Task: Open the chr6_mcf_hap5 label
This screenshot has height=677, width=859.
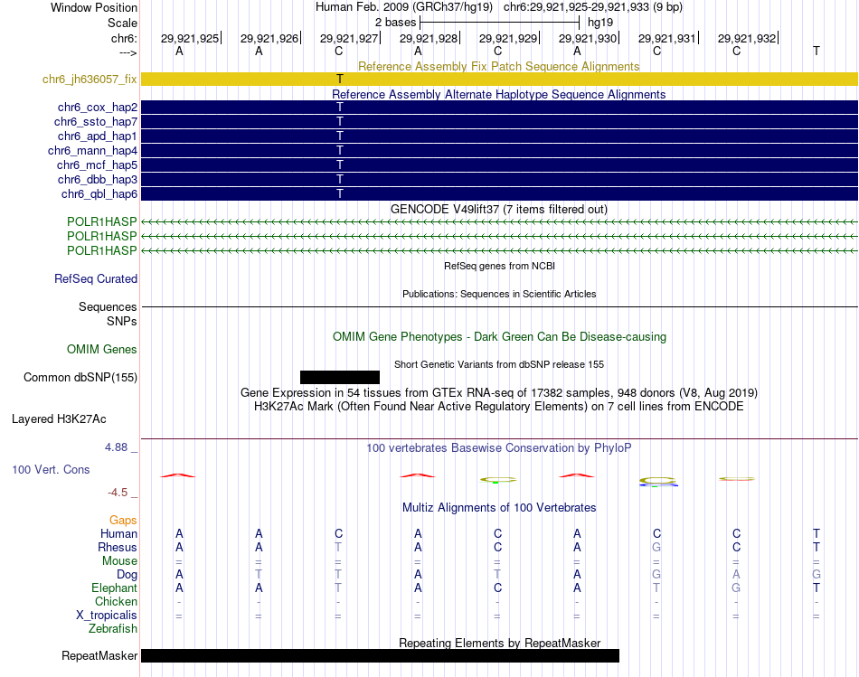Action: tap(97, 165)
